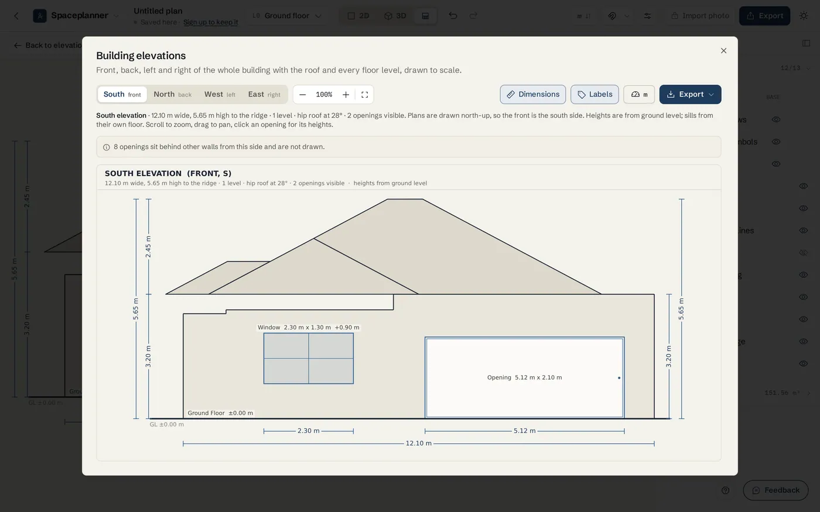The image size is (820, 512).
Task: Switch to the East right elevation tab
Action: [x=264, y=94]
